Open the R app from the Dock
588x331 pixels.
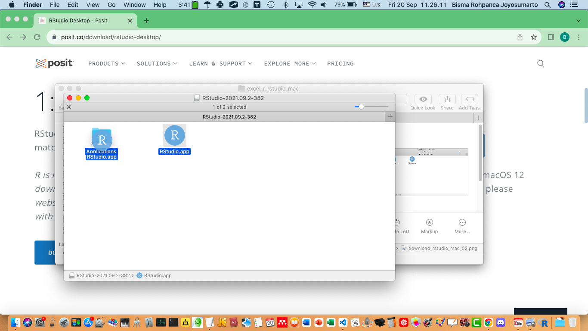click(x=544, y=323)
